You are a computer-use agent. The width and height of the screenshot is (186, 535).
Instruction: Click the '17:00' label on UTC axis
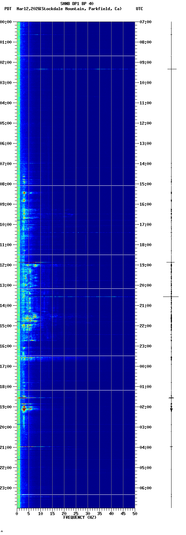pos(146,225)
